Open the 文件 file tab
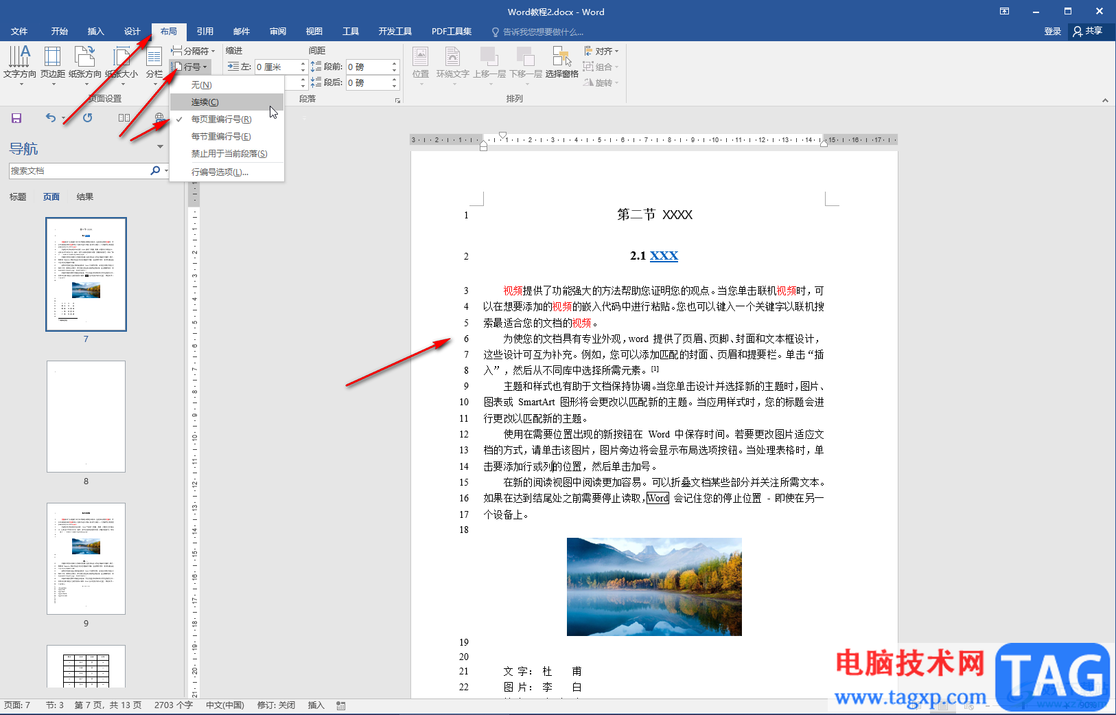The height and width of the screenshot is (715, 1116). pos(19,32)
